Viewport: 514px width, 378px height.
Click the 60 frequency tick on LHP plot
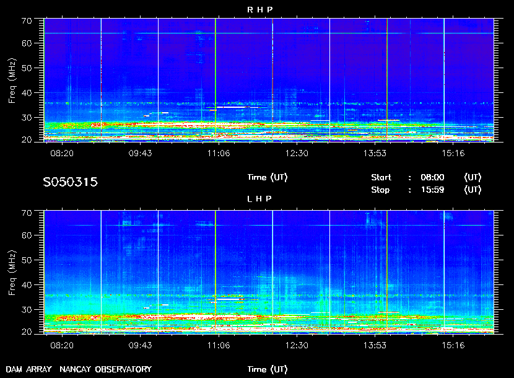point(27,235)
